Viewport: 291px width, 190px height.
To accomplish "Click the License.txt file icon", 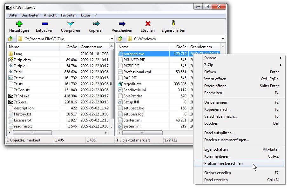I will [x=11, y=120].
